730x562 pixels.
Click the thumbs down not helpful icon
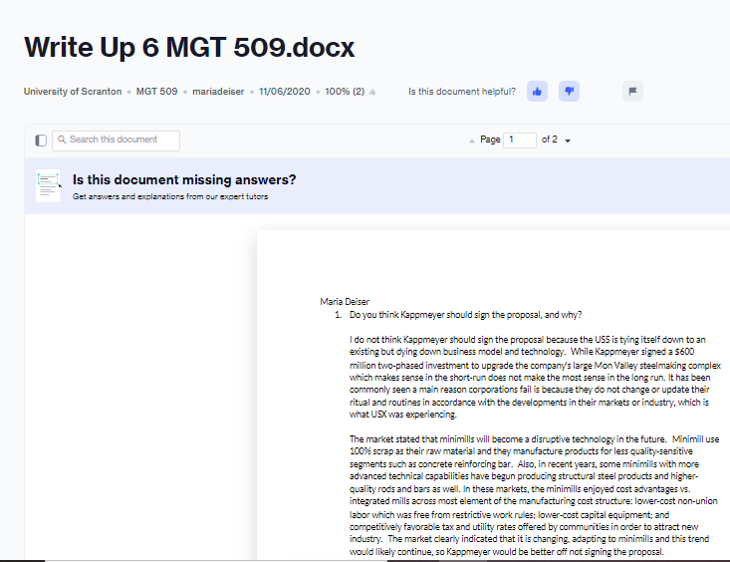569,92
